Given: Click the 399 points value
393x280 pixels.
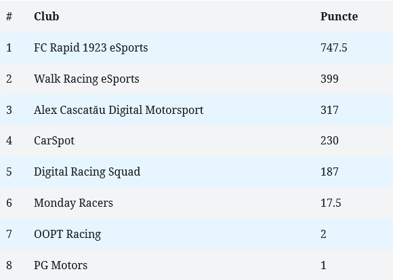Looking at the screenshot, I should (x=329, y=79).
